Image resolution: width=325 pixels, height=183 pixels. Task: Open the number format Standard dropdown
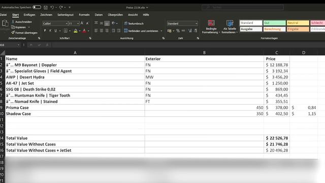pos(197,23)
